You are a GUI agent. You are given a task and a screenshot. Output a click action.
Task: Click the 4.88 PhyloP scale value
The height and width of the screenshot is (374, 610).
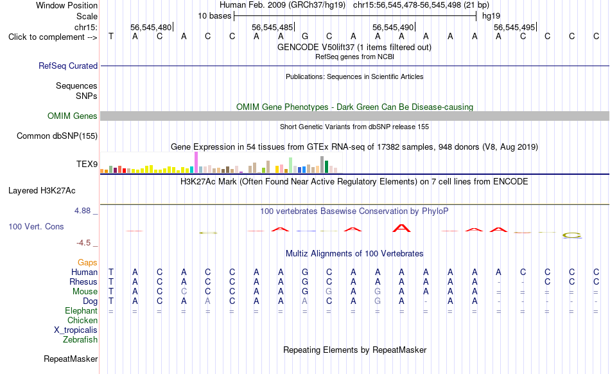82,211
